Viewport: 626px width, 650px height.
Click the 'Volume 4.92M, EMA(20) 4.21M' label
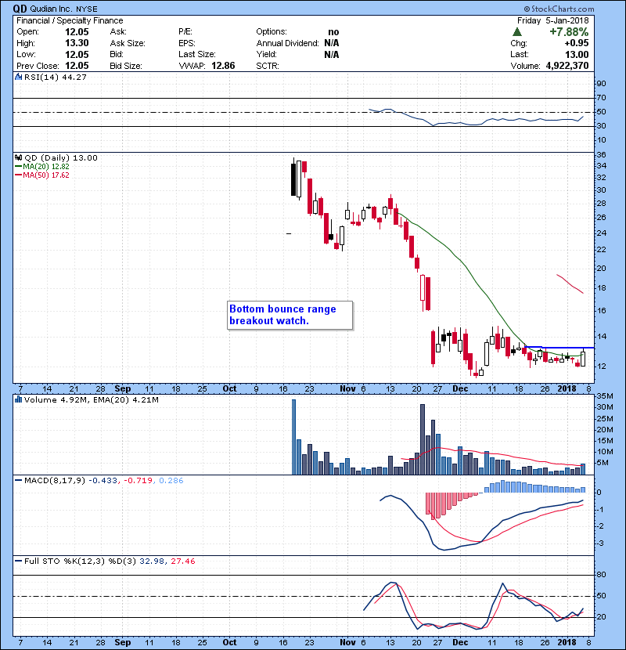[x=91, y=399]
